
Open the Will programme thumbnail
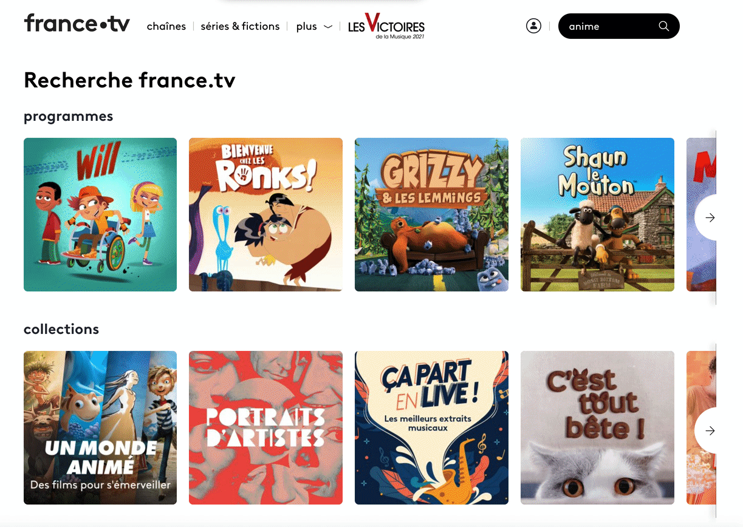(x=100, y=214)
